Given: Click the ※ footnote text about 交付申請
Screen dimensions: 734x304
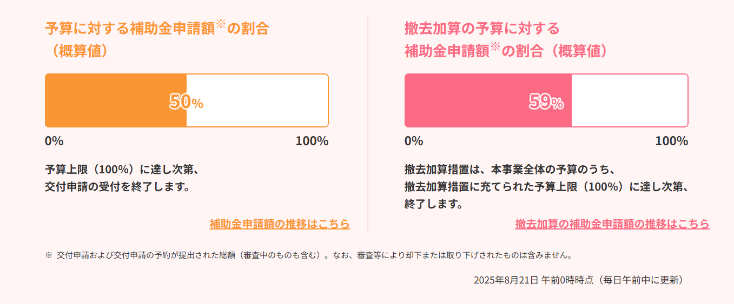Looking at the screenshot, I should (x=308, y=255).
